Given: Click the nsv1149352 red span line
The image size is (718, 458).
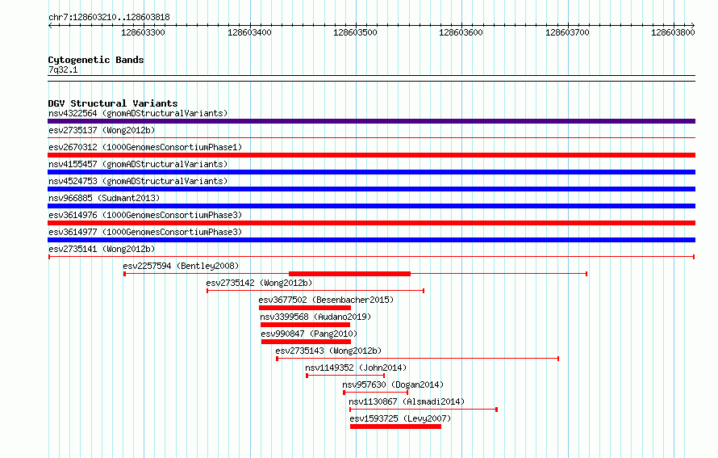Looking at the screenshot, I should point(345,376).
